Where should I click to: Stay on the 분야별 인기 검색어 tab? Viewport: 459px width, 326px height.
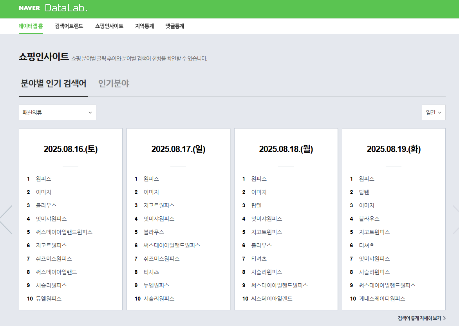pos(53,83)
